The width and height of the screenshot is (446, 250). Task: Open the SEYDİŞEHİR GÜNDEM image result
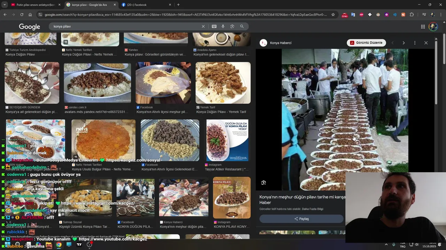[x=32, y=83]
